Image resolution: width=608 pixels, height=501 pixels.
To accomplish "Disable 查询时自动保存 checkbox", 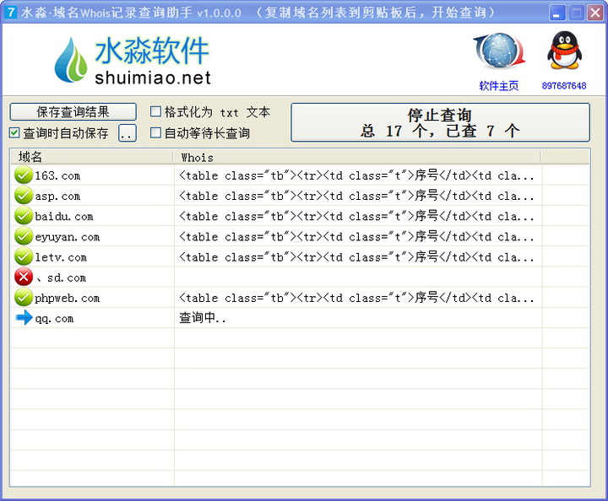I will coord(14,132).
